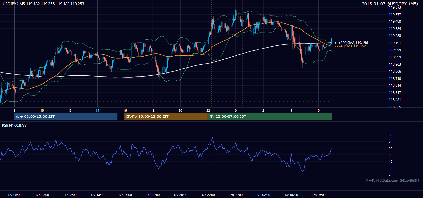This screenshot has width=423, height=198.
Task: Click RSI axis level 80
Action: pyautogui.click(x=390, y=135)
